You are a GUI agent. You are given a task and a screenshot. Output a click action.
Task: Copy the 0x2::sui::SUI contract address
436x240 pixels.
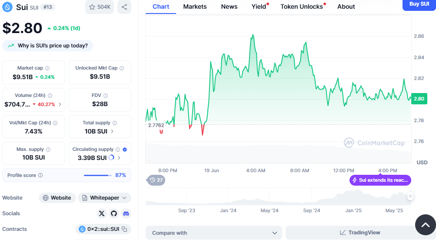pyautogui.click(x=125, y=229)
